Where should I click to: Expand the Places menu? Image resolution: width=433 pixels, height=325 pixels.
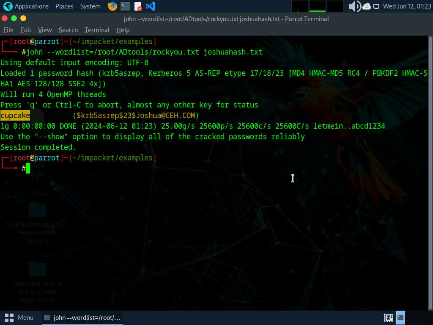[64, 6]
